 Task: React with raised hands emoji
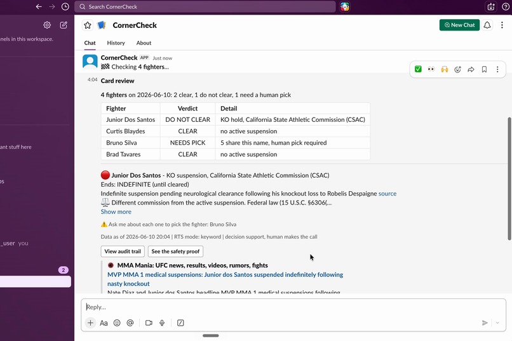tap(445, 69)
